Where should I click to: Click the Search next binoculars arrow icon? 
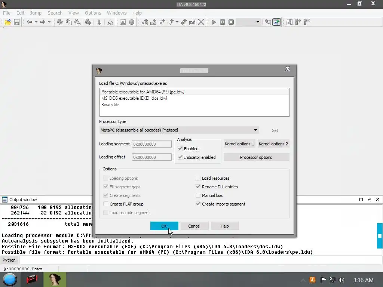click(x=88, y=22)
